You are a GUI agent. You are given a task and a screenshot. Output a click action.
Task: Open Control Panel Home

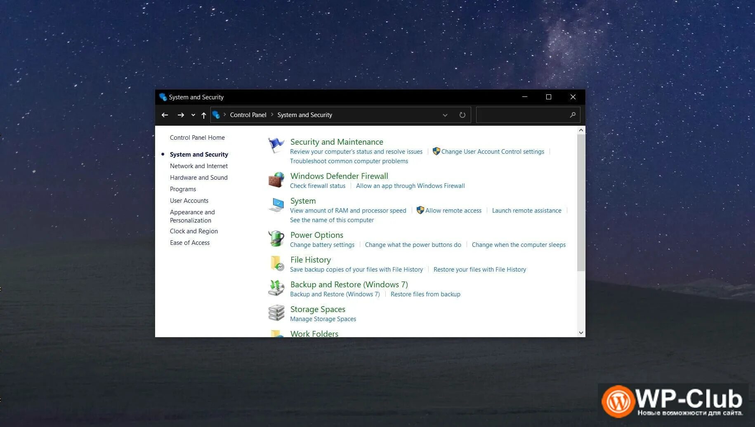197,138
